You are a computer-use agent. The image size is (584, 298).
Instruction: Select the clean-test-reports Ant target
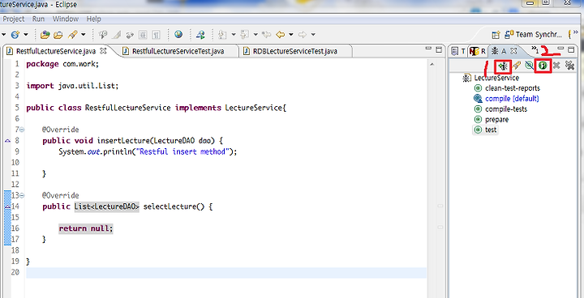point(507,88)
